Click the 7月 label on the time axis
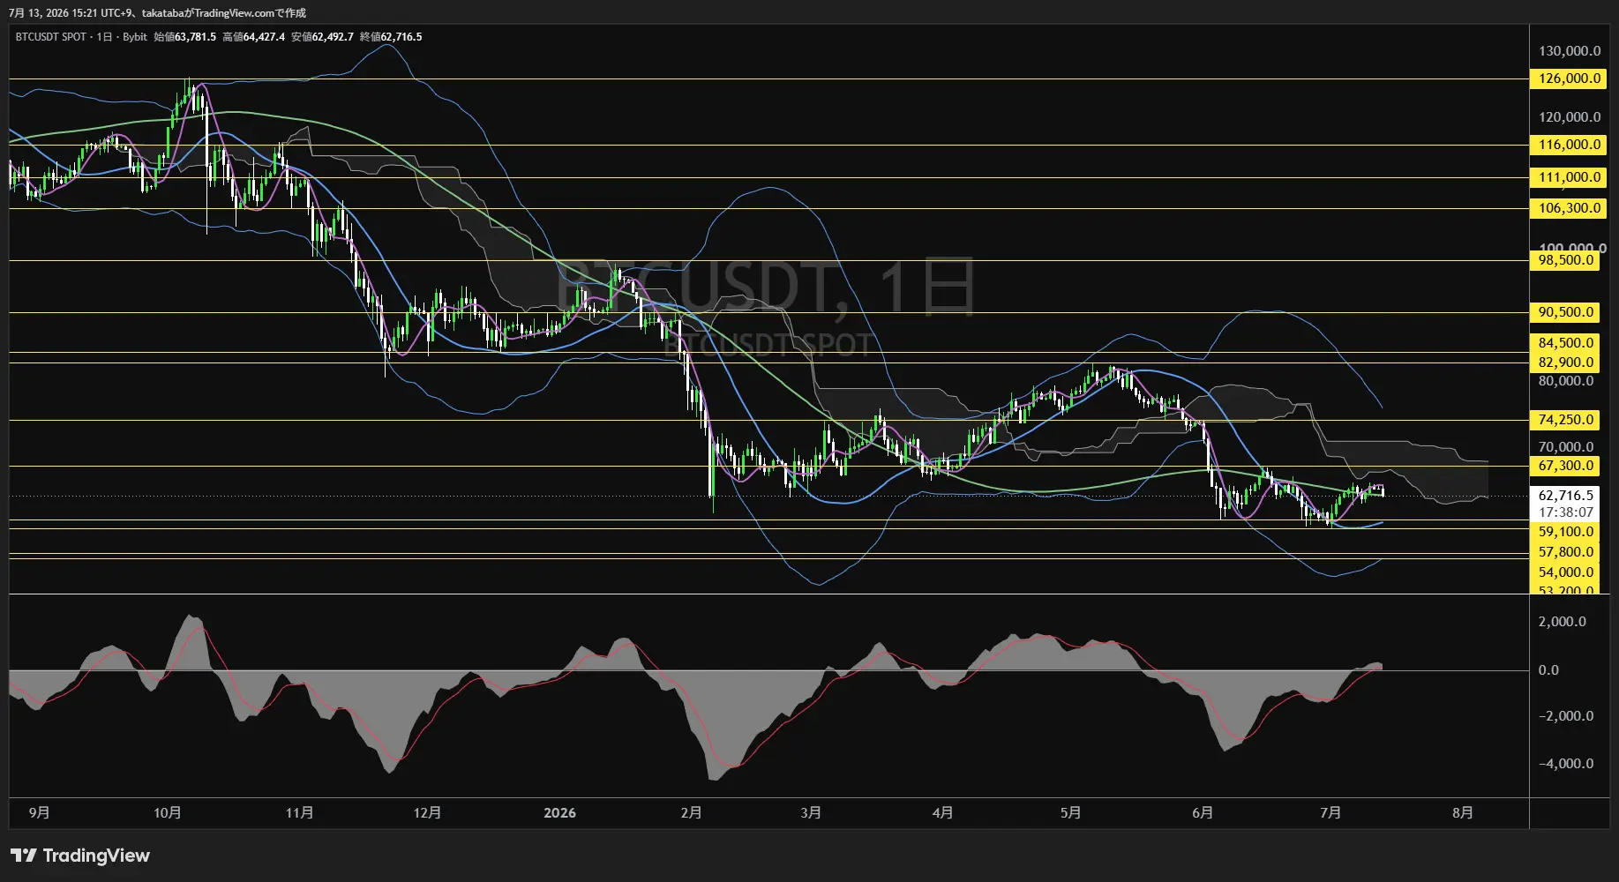The width and height of the screenshot is (1619, 882). [x=1330, y=812]
